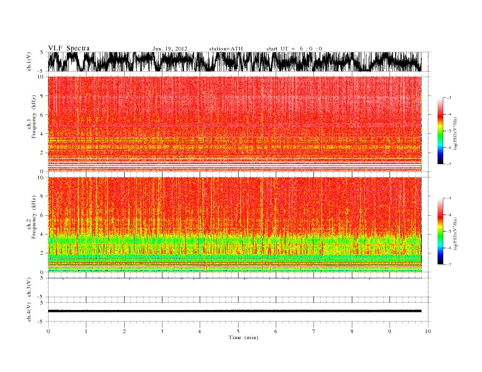The height and width of the screenshot is (372, 482).
Task: Click the log(PSD) label beside ch.2 color bar
Action: 455,233
